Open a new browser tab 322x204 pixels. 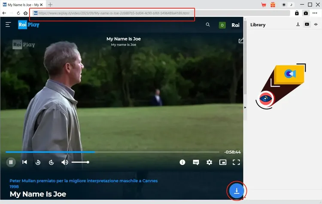coord(50,4)
